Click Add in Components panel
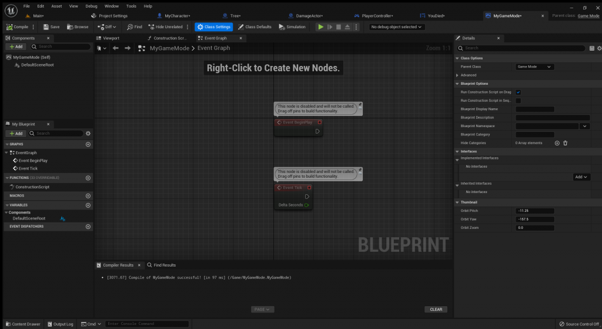Image resolution: width=602 pixels, height=329 pixels. coord(16,46)
